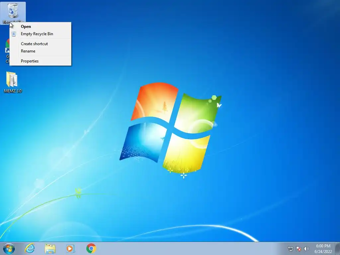Screen dimensions: 340x255
Task: Open the volume speaker tray icon
Action: (306, 249)
